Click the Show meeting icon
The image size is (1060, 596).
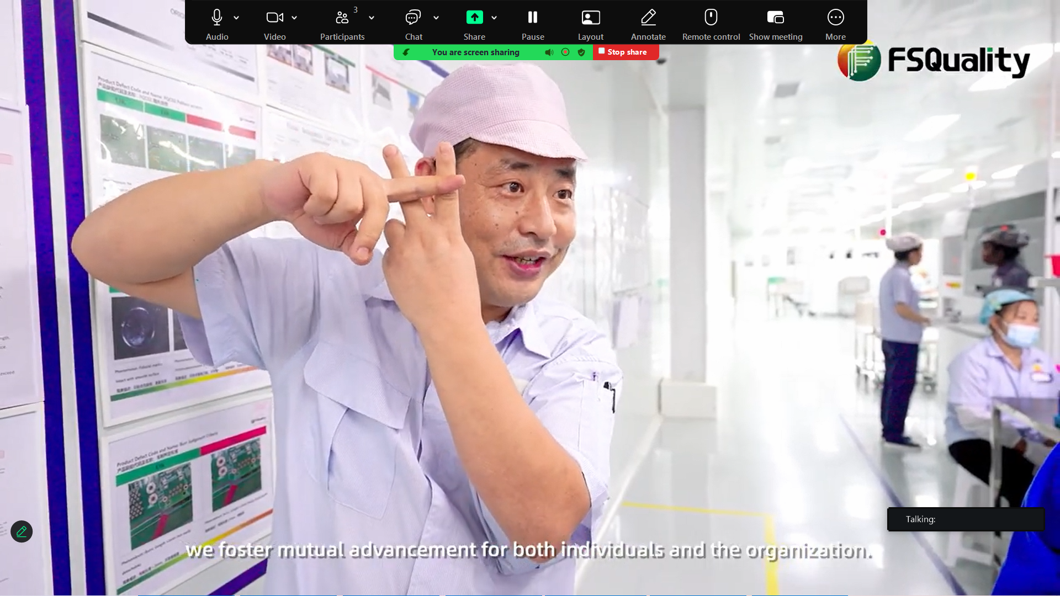pyautogui.click(x=776, y=18)
